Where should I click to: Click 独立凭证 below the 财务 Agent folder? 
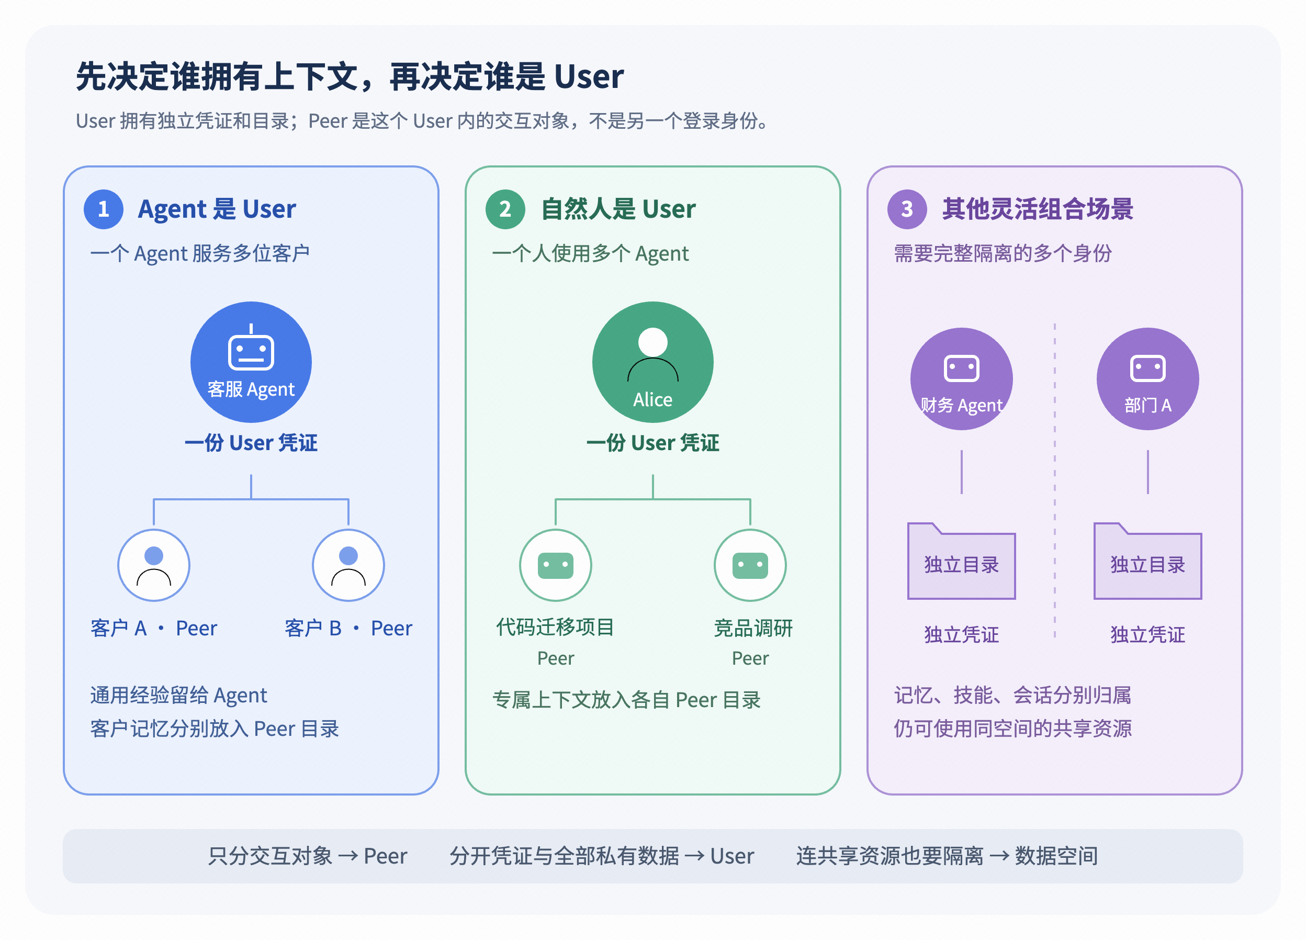(961, 635)
